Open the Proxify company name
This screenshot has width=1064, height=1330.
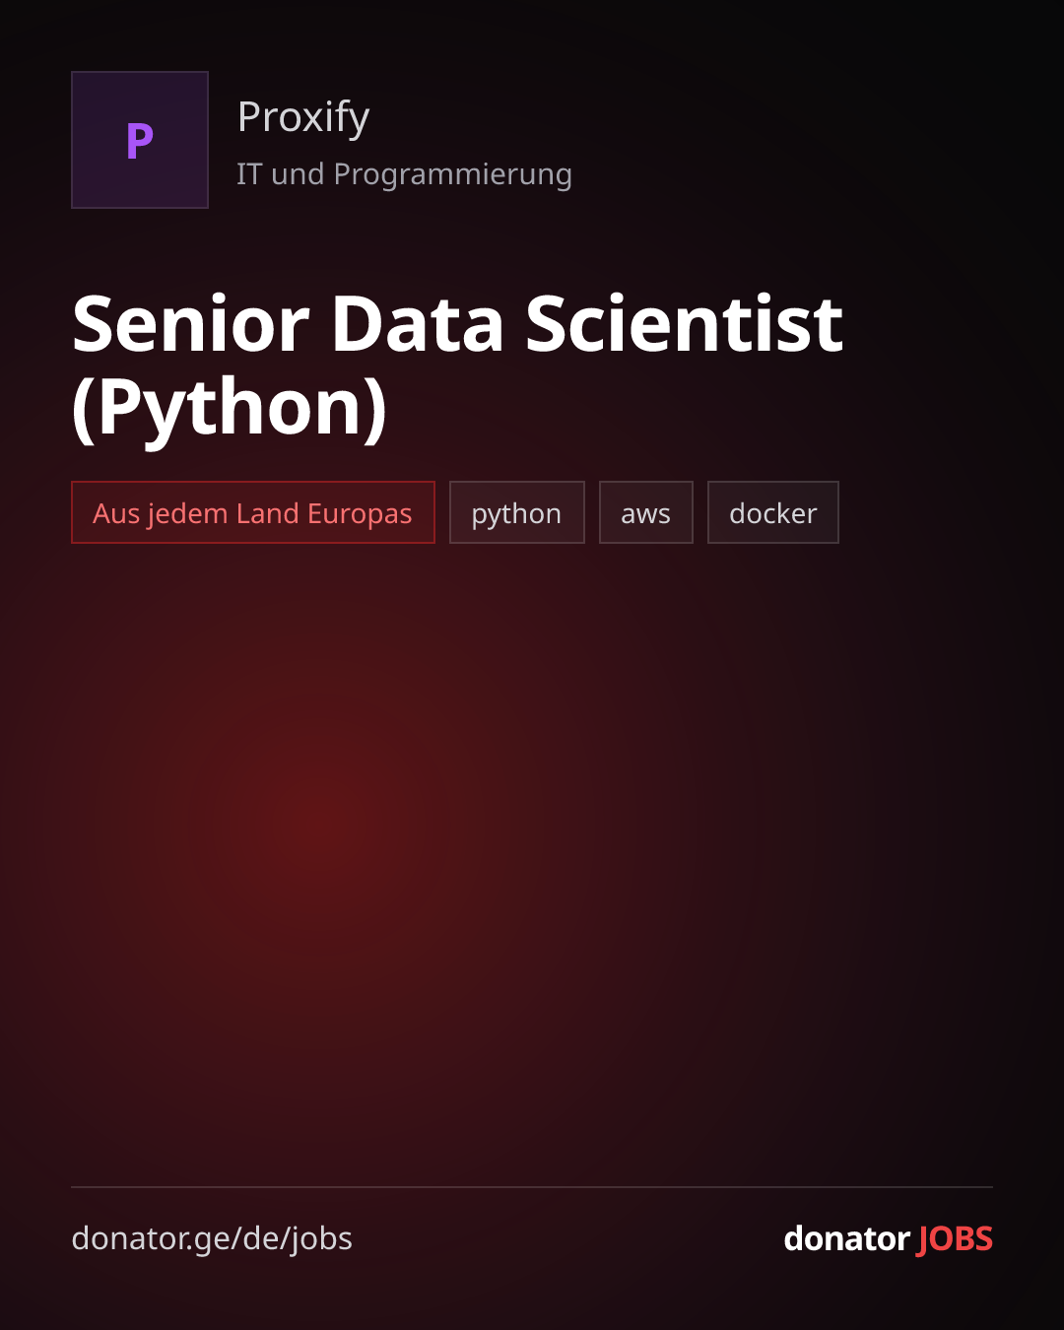coord(303,117)
